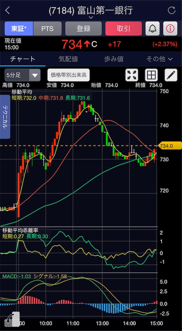Screen dimensions: 182x331
Task: Select the pencil drawing tool
Action: (x=171, y=75)
